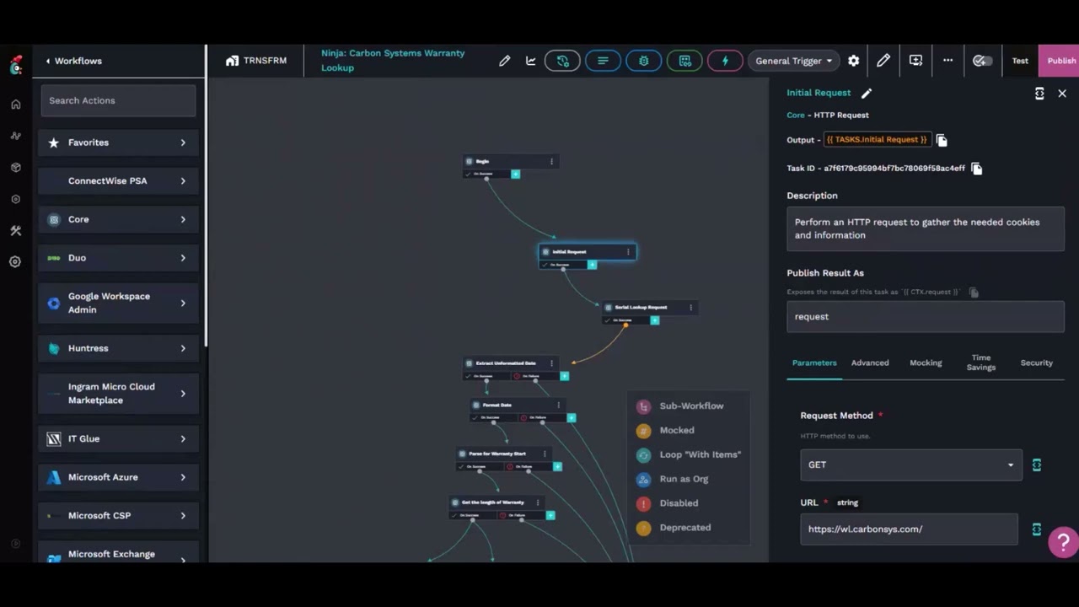Open the three-dots more options in toolbar
Screen dimensions: 1079x607
tap(947, 61)
